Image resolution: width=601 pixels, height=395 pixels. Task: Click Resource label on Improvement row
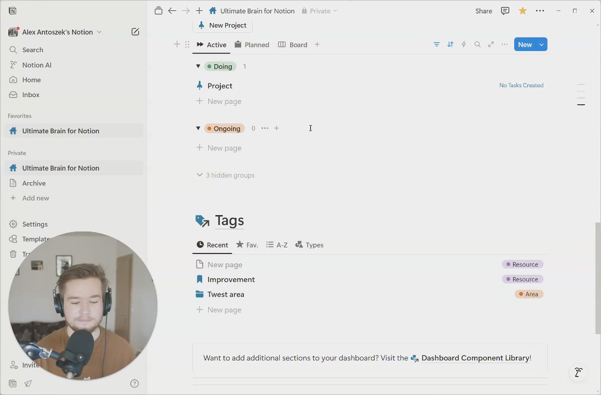pyautogui.click(x=522, y=279)
